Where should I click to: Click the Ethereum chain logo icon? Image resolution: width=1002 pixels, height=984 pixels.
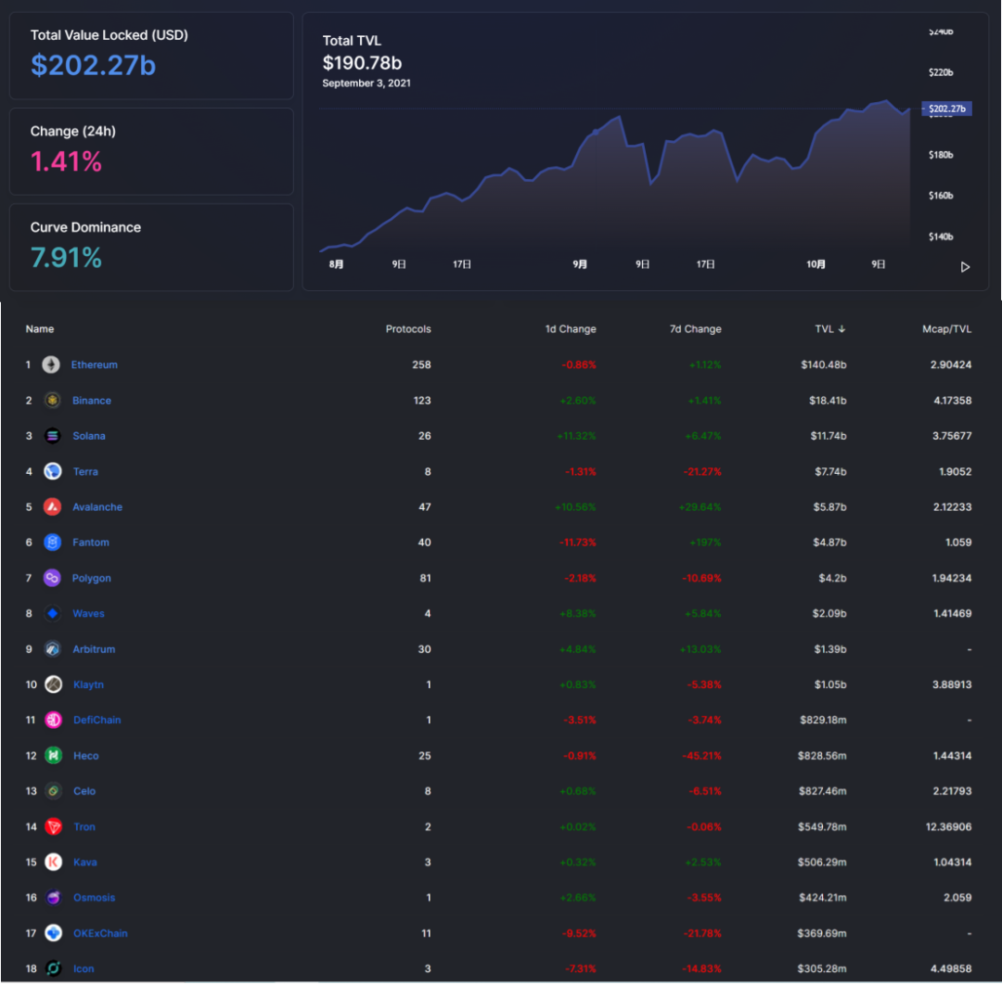click(51, 364)
